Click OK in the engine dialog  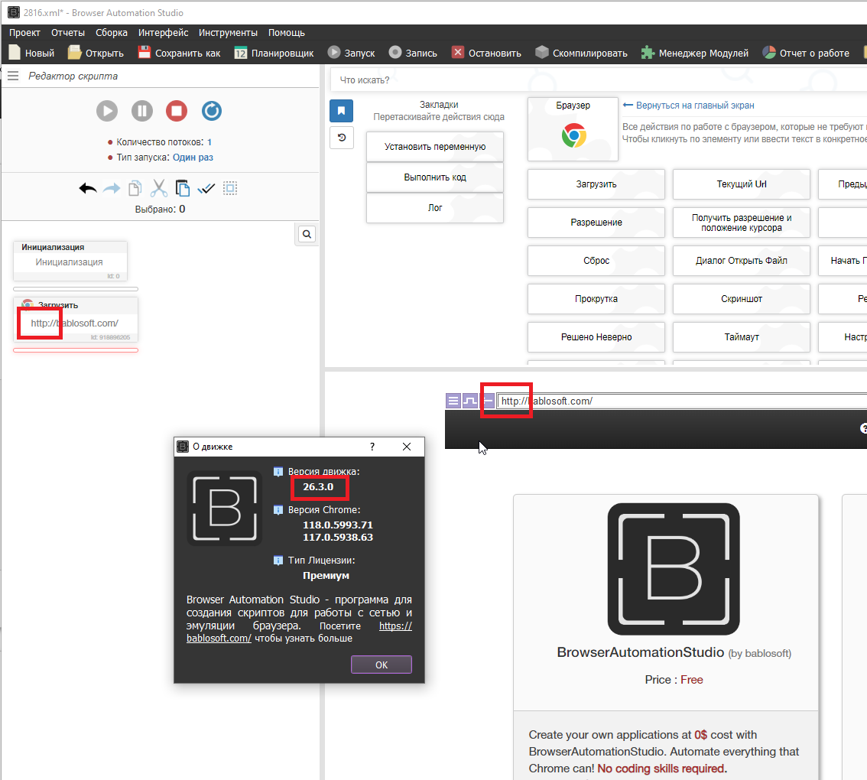[382, 665]
